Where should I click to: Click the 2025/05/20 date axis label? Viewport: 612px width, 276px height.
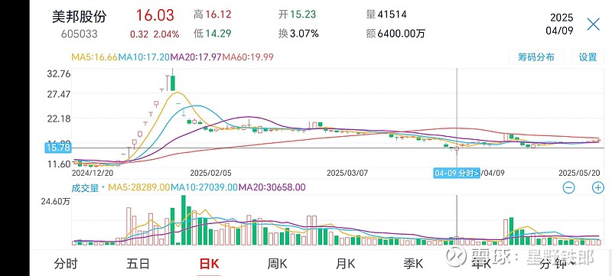tap(580, 172)
